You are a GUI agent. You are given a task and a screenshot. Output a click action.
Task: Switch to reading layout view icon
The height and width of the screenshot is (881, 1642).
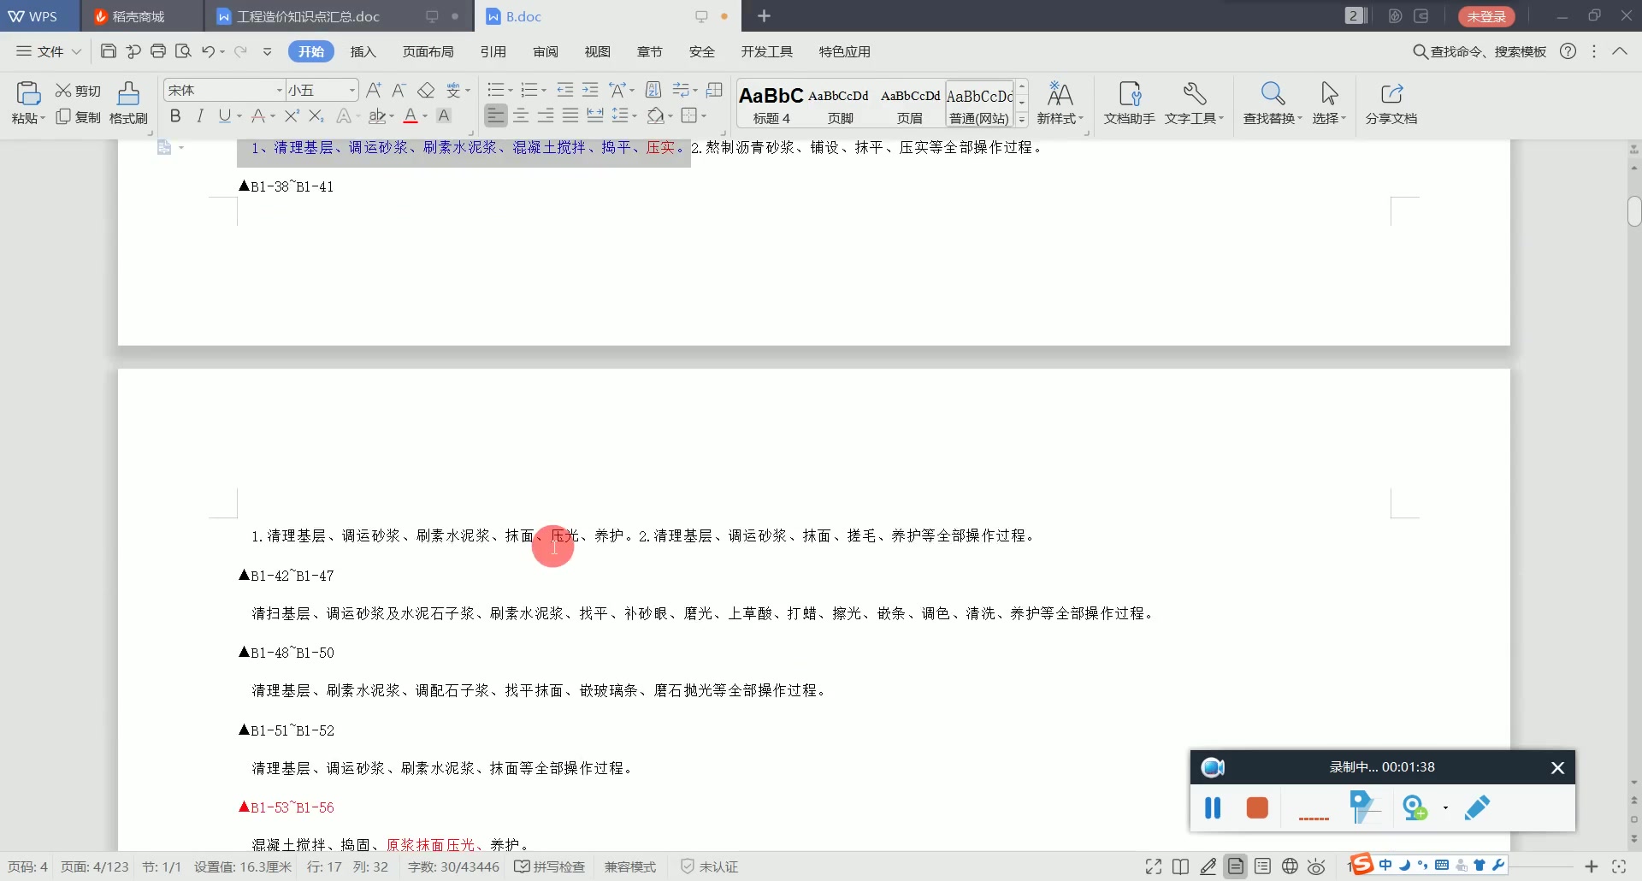click(x=1181, y=866)
